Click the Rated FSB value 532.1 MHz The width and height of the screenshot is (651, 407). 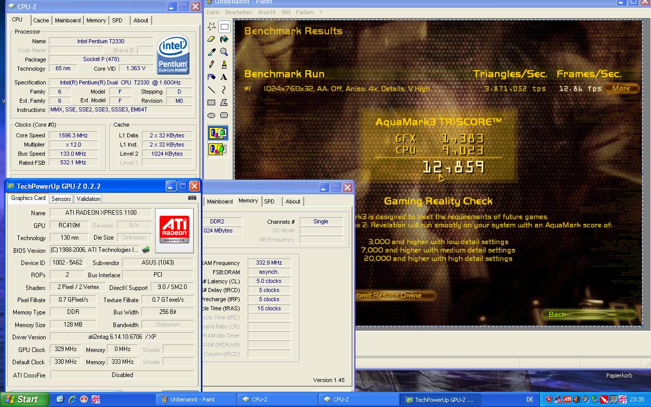[74, 163]
